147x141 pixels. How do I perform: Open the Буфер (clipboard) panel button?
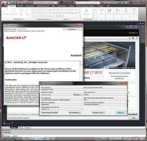click(134, 12)
